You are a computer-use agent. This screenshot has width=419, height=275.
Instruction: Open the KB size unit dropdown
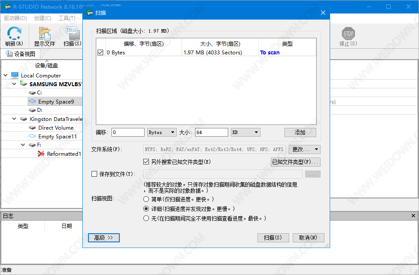(245, 132)
